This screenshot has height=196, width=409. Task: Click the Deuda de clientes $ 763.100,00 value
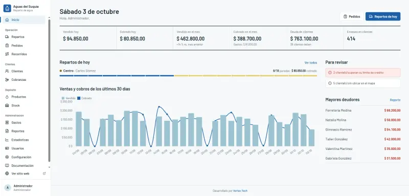click(304, 38)
